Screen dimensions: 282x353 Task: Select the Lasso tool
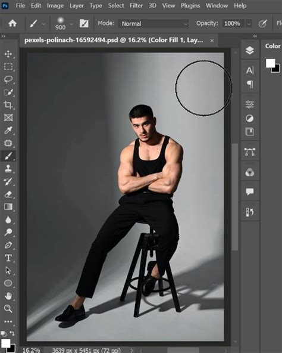(8, 79)
